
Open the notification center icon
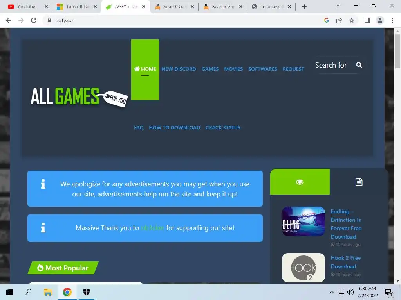(388, 292)
